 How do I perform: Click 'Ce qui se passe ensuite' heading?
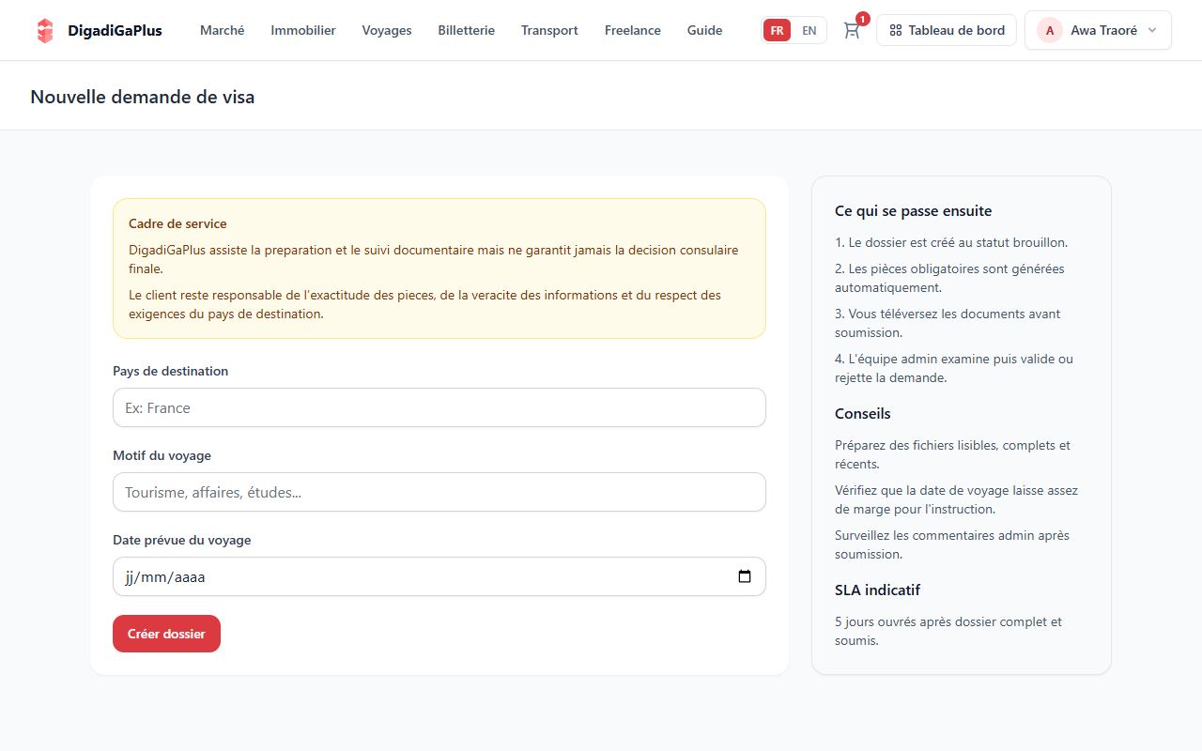[914, 211]
